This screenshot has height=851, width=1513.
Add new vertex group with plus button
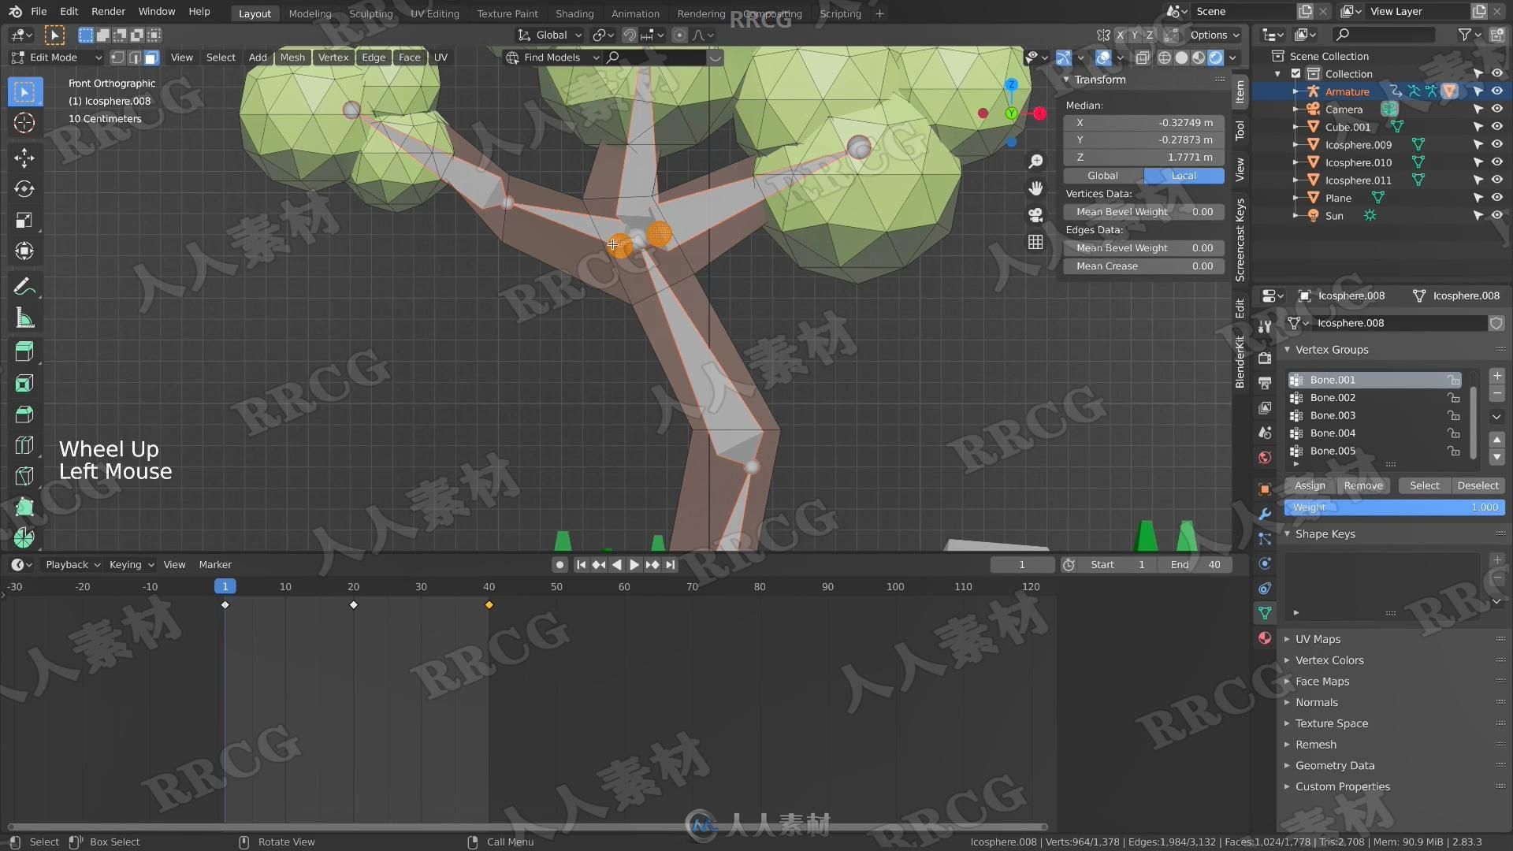coord(1497,376)
